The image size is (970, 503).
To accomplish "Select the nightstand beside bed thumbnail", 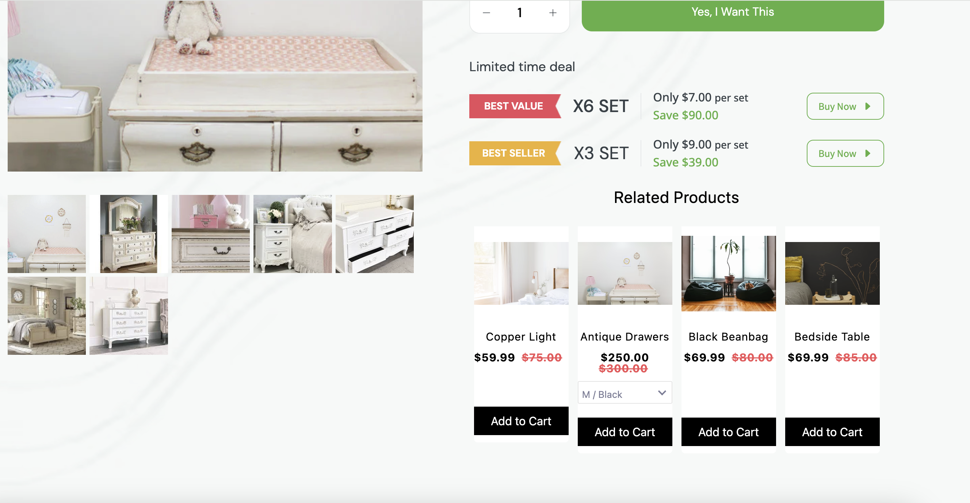I will [x=293, y=234].
